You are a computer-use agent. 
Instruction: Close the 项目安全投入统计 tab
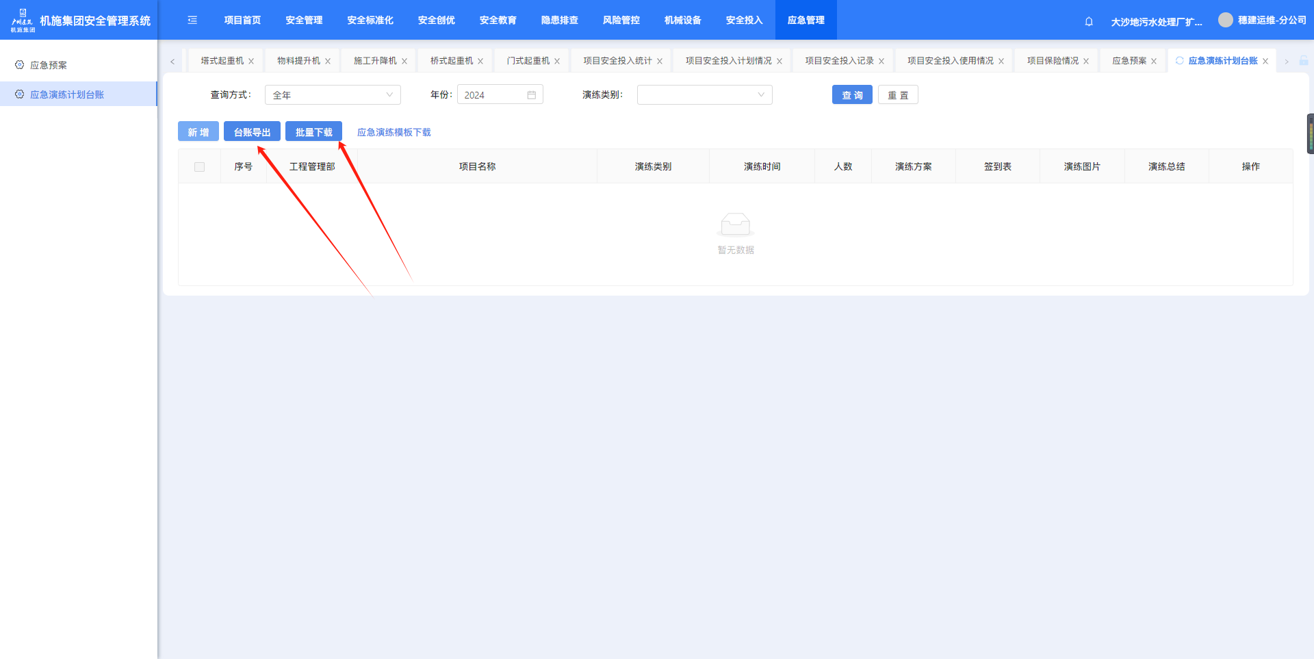(x=660, y=62)
